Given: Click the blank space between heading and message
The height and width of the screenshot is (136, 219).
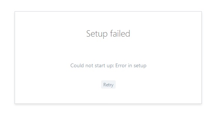Looking at the screenshot, I should (x=108, y=51).
